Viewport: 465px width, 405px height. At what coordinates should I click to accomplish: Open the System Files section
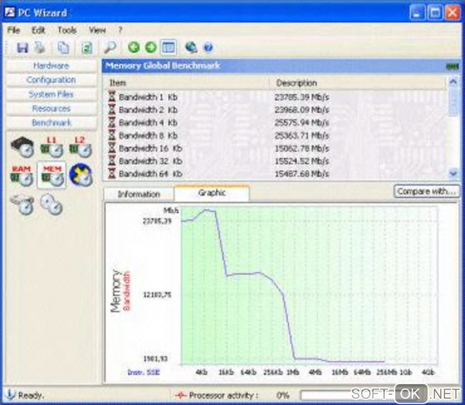(52, 94)
